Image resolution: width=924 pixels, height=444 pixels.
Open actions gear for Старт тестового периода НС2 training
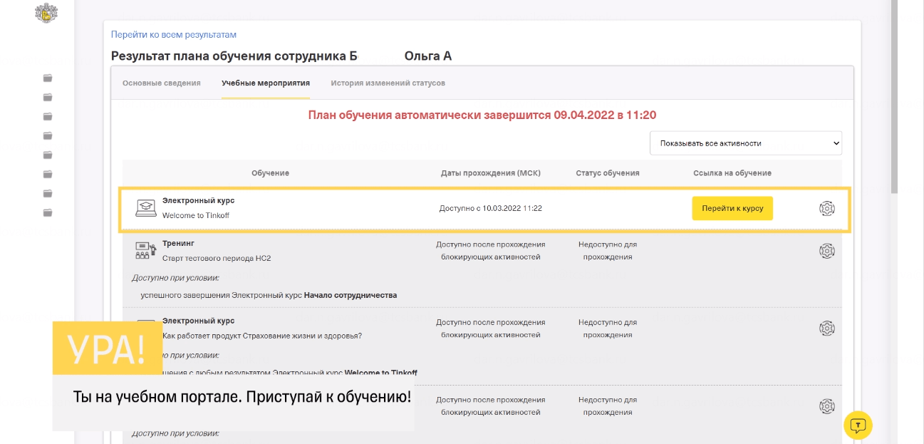[826, 252]
